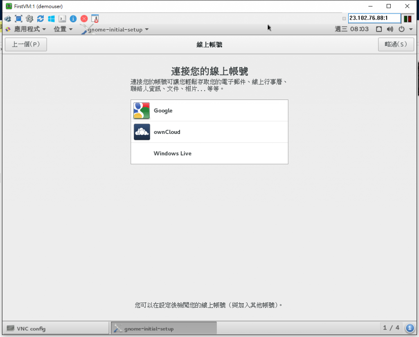
Task: Expand the system menu arrow
Action: pyautogui.click(x=411, y=29)
